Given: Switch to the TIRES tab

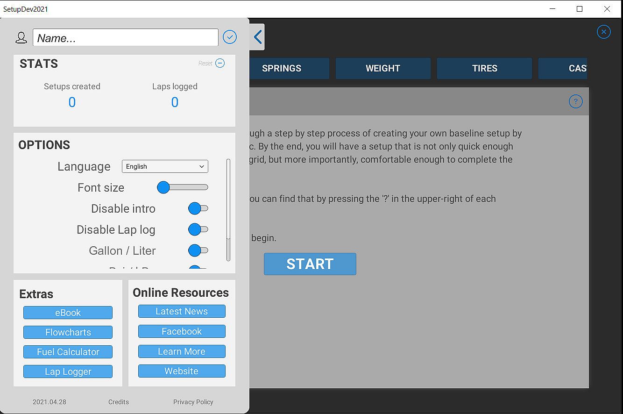Looking at the screenshot, I should pos(484,68).
